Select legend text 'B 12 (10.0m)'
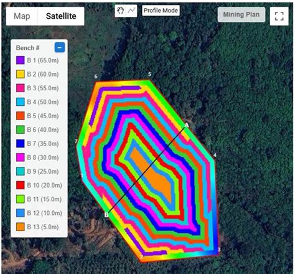The height and width of the screenshot is (274, 295). (x=44, y=214)
